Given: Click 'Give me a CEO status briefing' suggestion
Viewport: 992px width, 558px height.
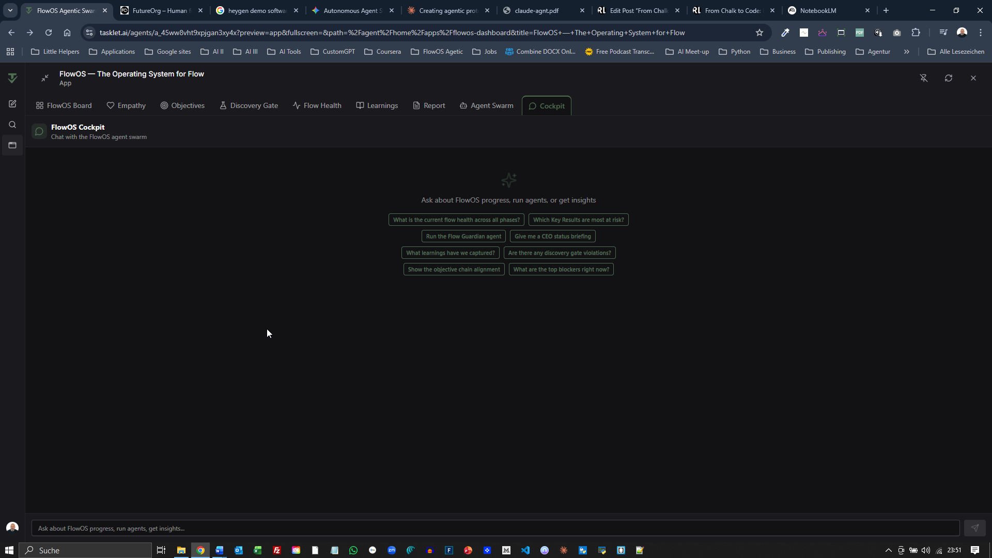Looking at the screenshot, I should coord(552,236).
